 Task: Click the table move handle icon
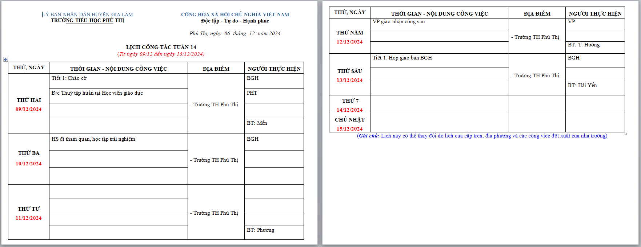5,59
